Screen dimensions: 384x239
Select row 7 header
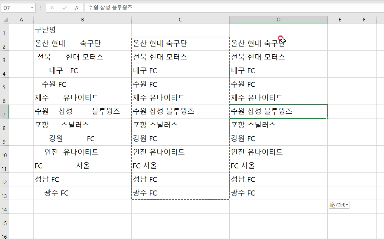[4, 112]
